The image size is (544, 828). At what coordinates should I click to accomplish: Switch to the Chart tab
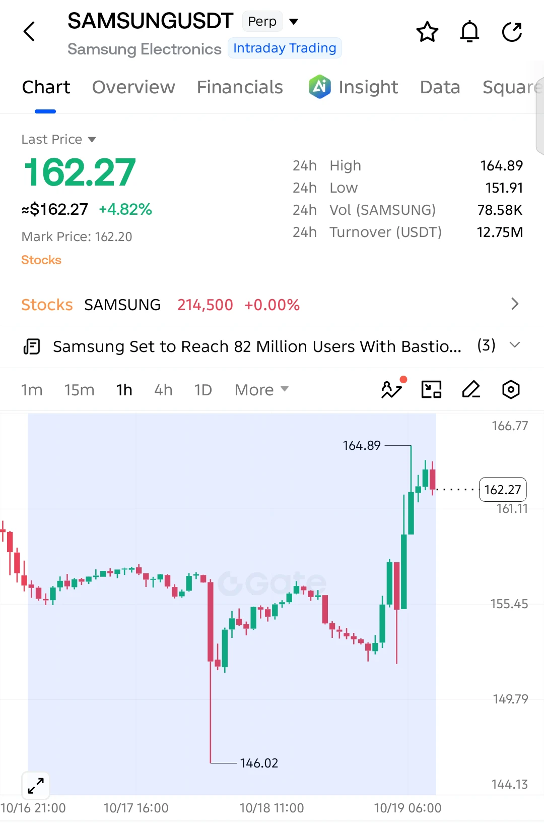pos(46,87)
